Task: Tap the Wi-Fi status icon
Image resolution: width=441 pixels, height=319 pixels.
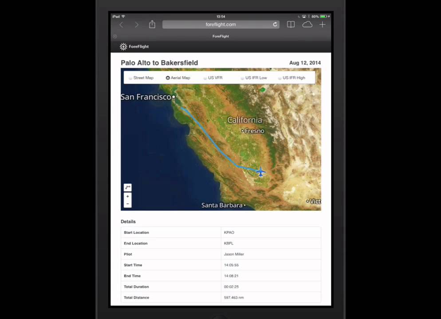Action: (x=123, y=16)
